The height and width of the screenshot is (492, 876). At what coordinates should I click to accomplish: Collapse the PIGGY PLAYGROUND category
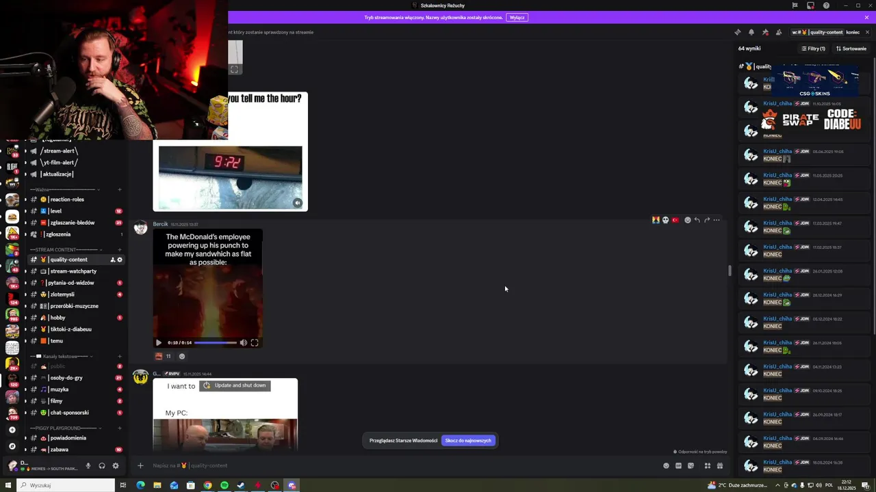click(x=66, y=428)
